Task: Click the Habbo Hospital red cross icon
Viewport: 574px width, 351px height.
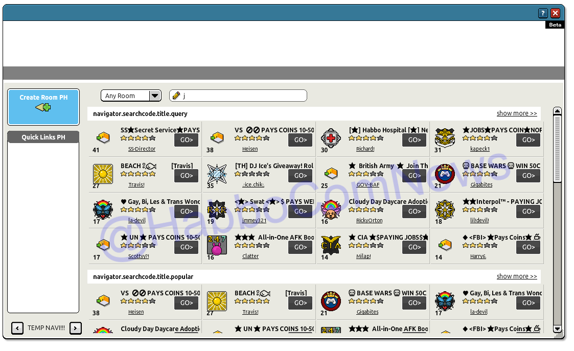Action: click(331, 138)
